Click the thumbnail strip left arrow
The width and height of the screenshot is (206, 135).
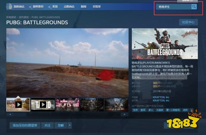pos(10,115)
